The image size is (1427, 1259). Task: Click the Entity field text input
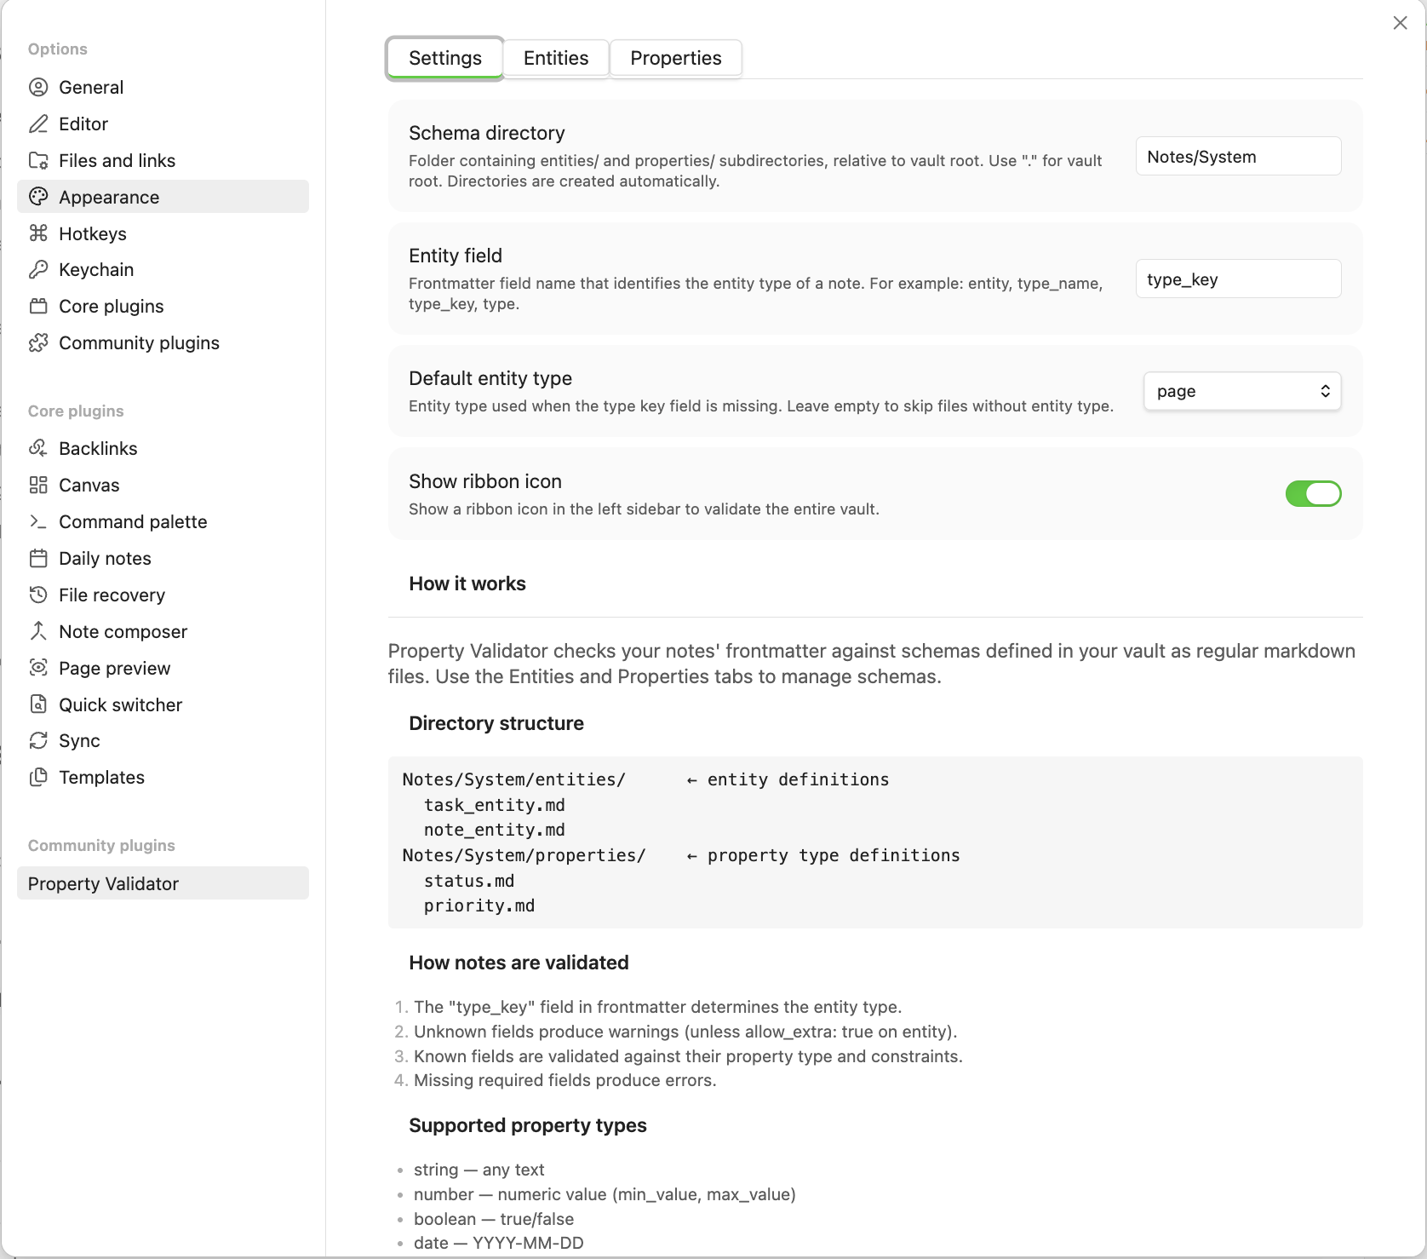pyautogui.click(x=1237, y=278)
